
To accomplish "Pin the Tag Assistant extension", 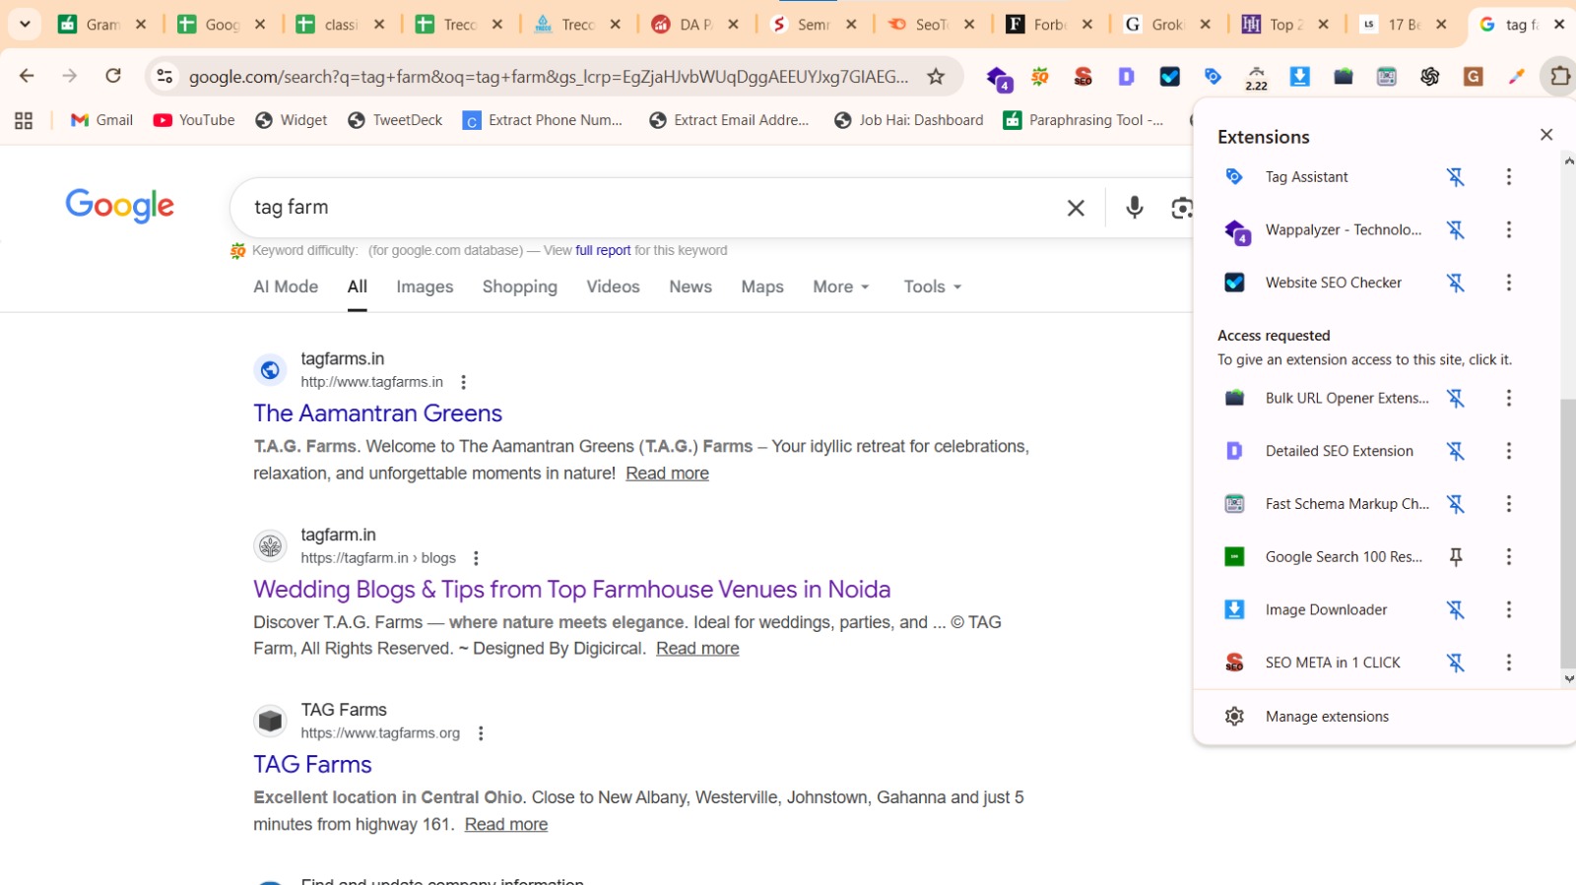I will 1455,177.
